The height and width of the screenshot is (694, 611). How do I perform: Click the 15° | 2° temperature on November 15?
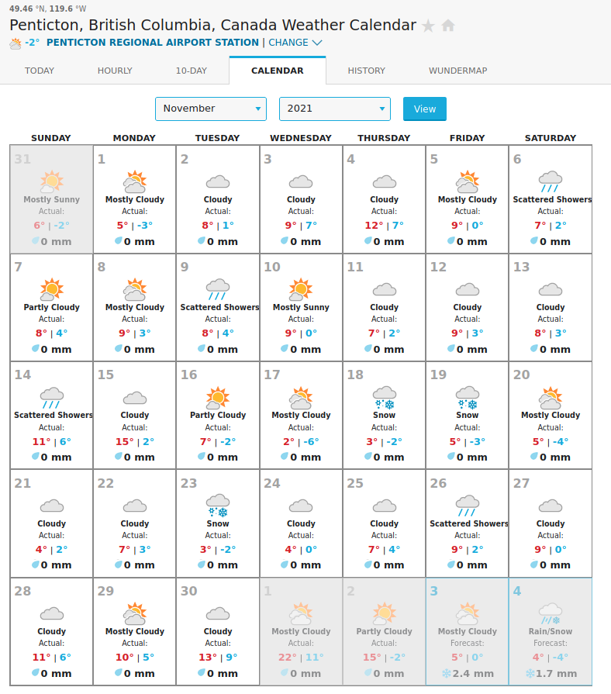[x=135, y=442]
